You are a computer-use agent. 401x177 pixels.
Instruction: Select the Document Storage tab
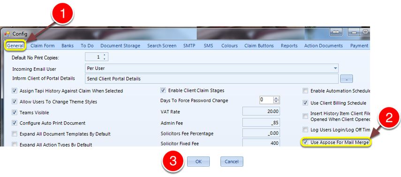(120, 46)
